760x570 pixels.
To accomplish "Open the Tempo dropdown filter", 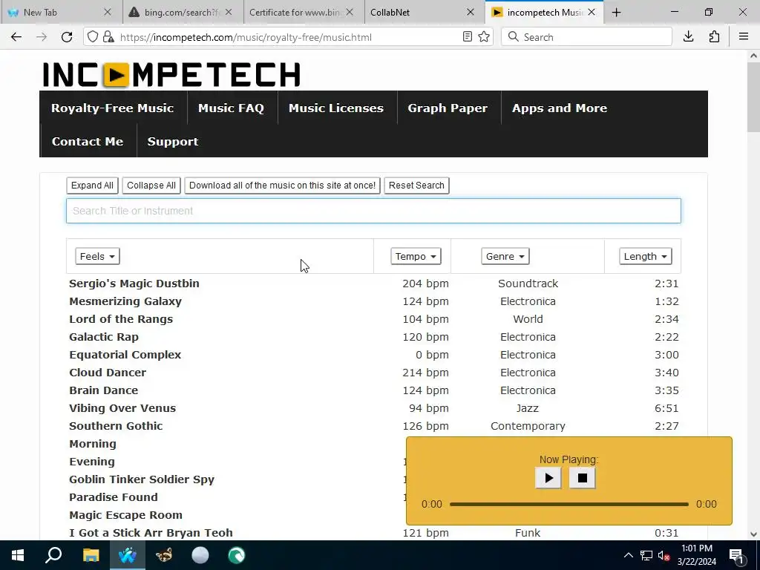I will click(x=416, y=256).
